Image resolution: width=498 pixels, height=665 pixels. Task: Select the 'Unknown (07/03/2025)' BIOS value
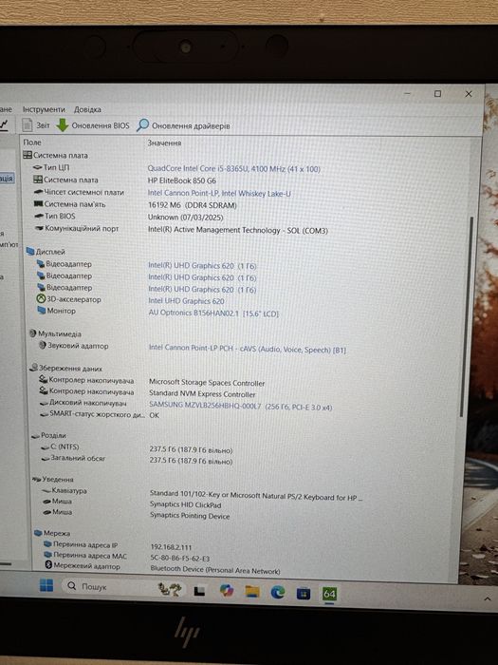click(186, 218)
